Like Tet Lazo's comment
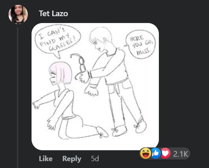 click(46, 159)
